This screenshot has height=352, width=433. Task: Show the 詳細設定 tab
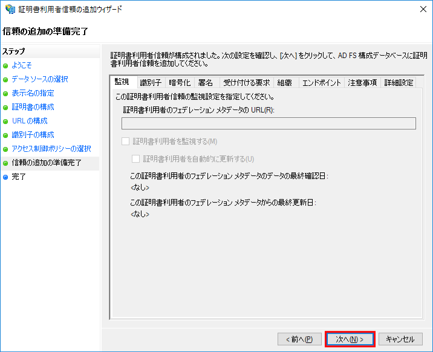399,83
